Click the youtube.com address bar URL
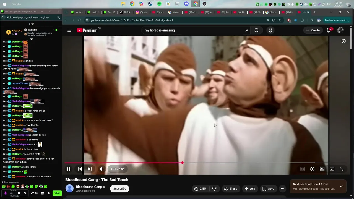This screenshot has height=199, width=354. pyautogui.click(x=132, y=20)
